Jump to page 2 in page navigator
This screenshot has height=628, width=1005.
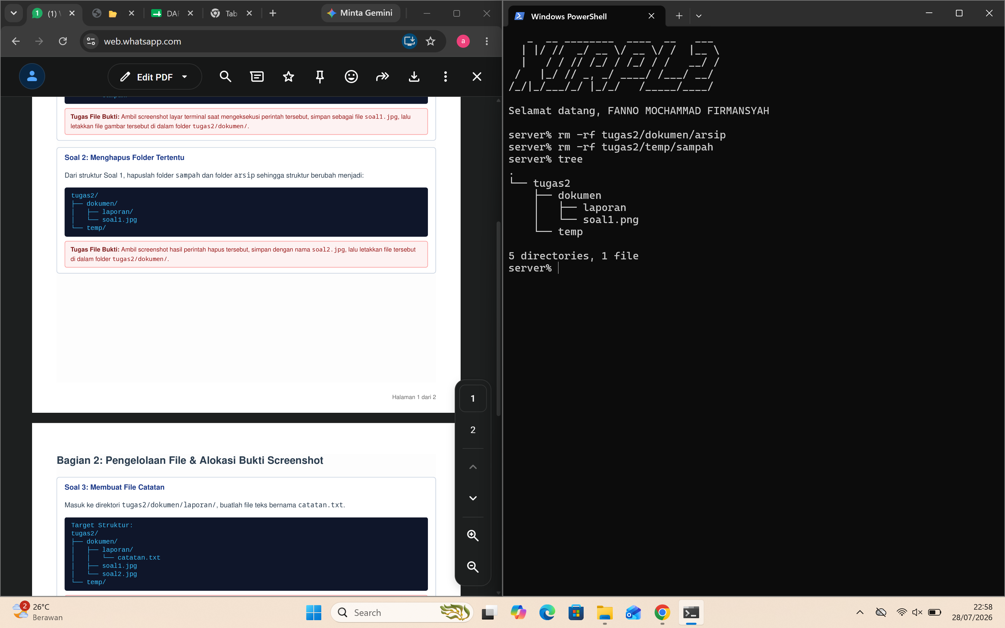coord(473,430)
